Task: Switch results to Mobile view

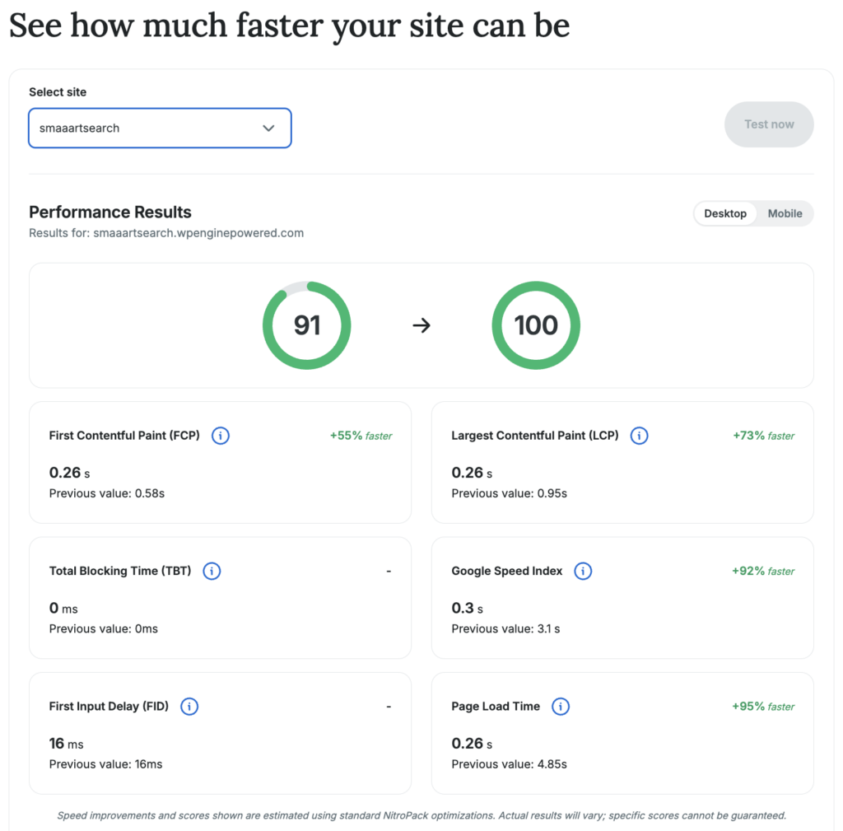Action: point(785,213)
